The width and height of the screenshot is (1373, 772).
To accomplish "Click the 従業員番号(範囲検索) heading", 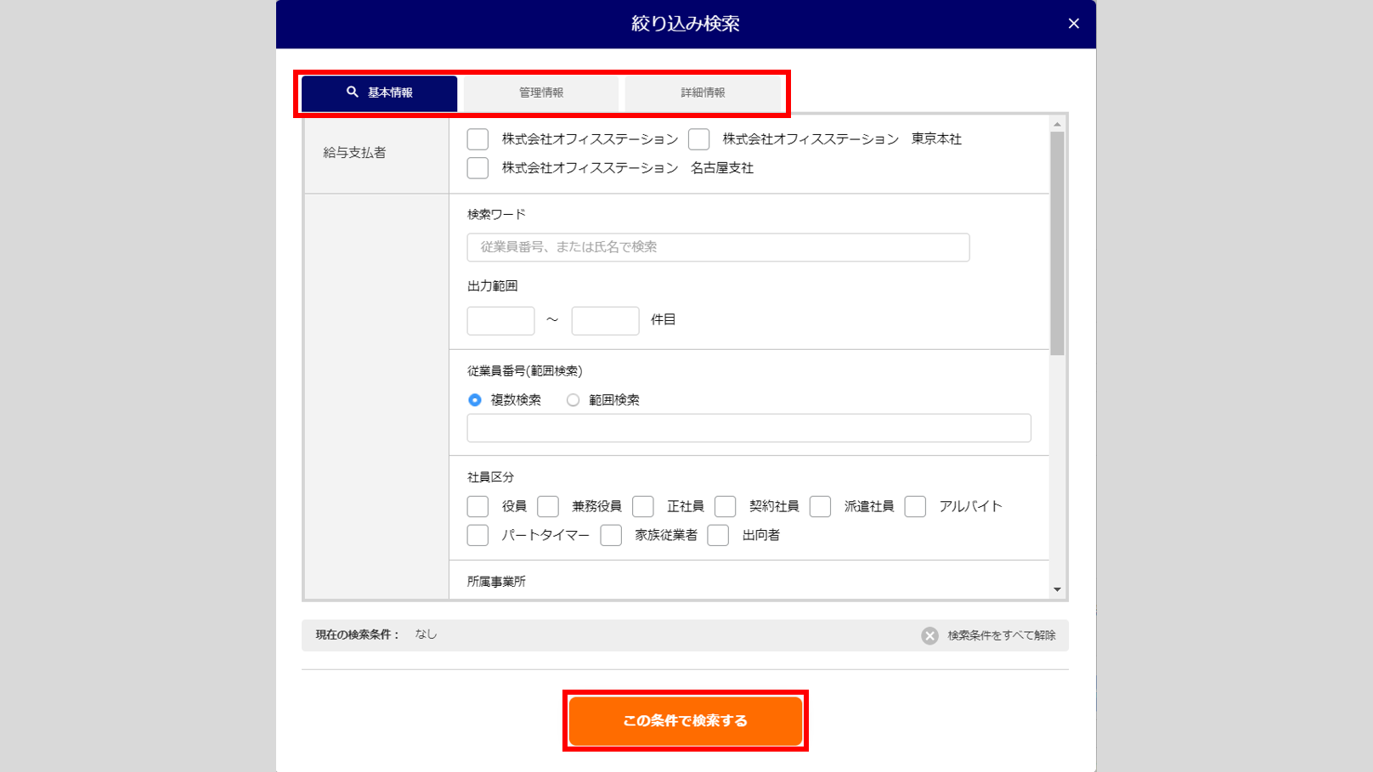I will 524,371.
